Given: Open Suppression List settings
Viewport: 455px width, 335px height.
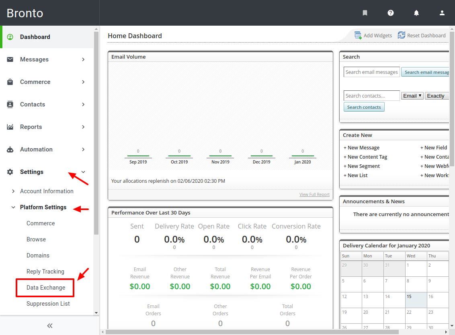Looking at the screenshot, I should click(x=48, y=304).
